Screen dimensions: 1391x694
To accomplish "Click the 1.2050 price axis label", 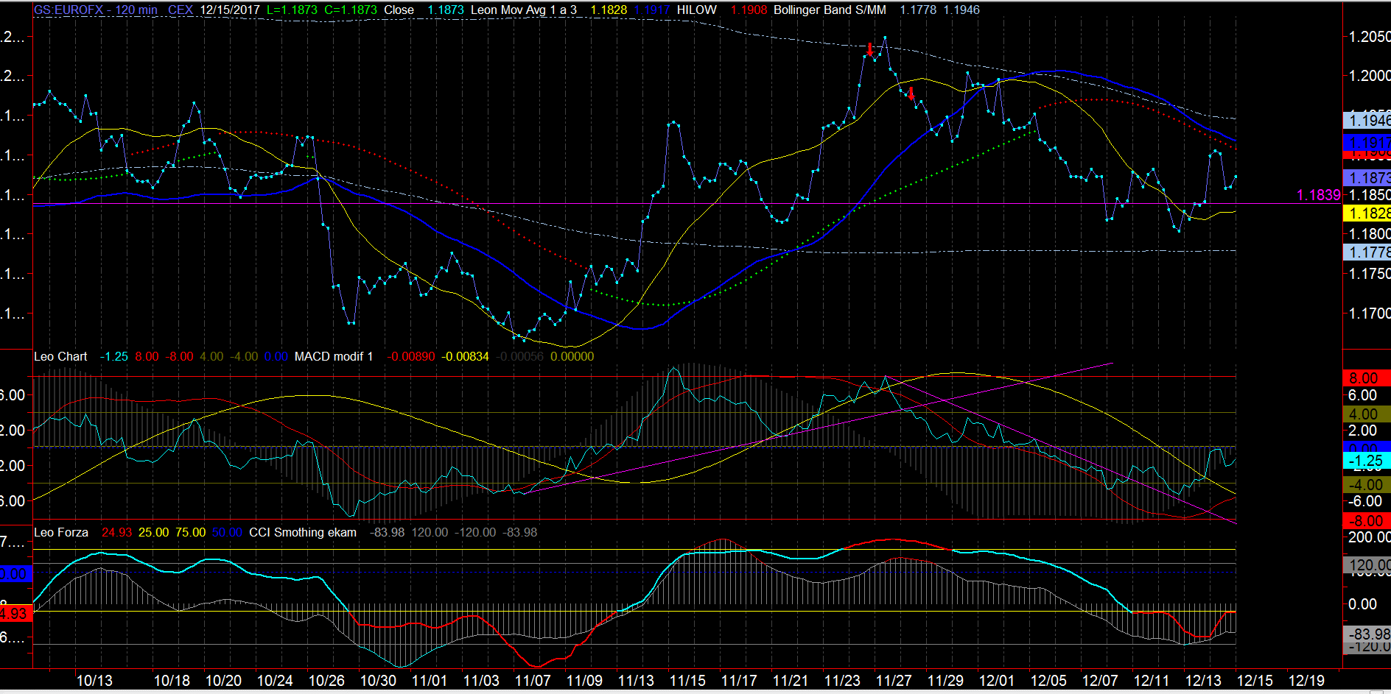I will (x=1369, y=37).
